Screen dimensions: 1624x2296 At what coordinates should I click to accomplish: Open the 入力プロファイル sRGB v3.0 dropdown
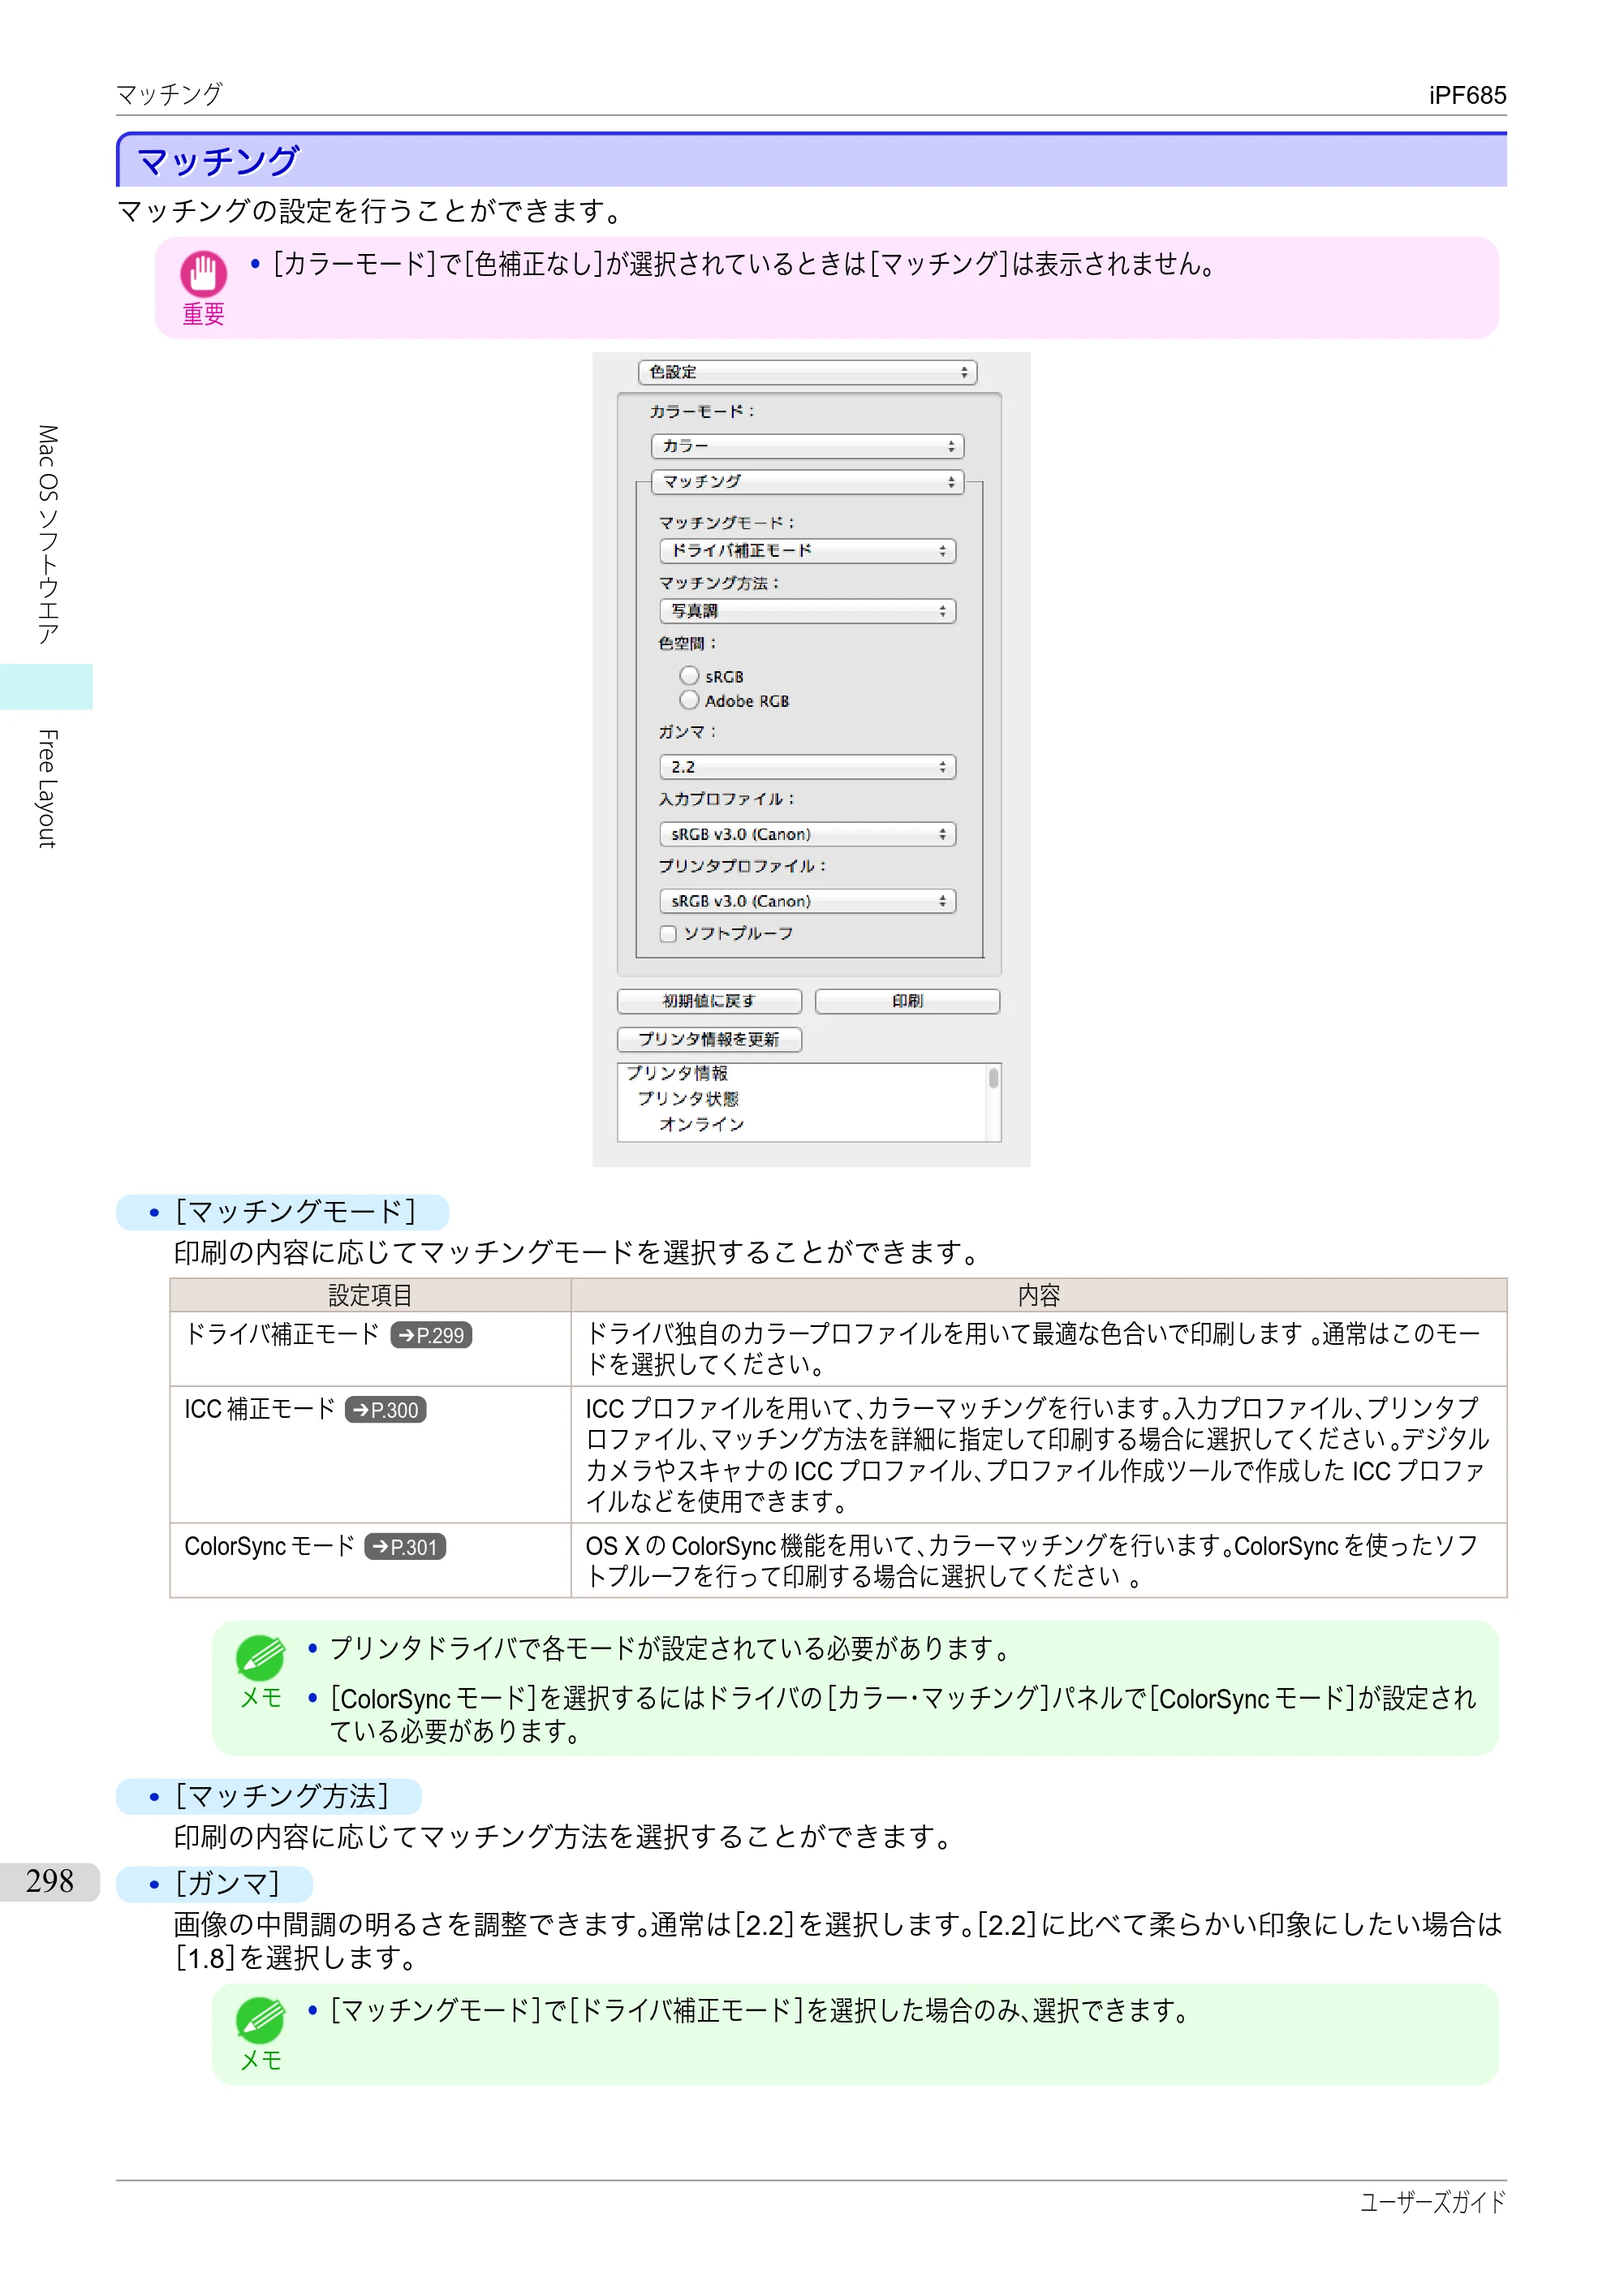pos(807,834)
